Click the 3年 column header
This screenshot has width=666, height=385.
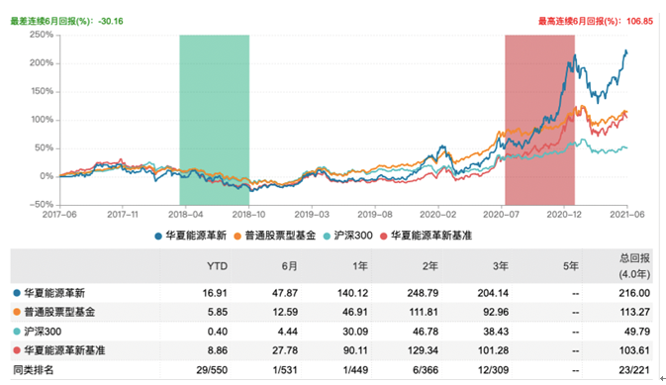(x=501, y=266)
